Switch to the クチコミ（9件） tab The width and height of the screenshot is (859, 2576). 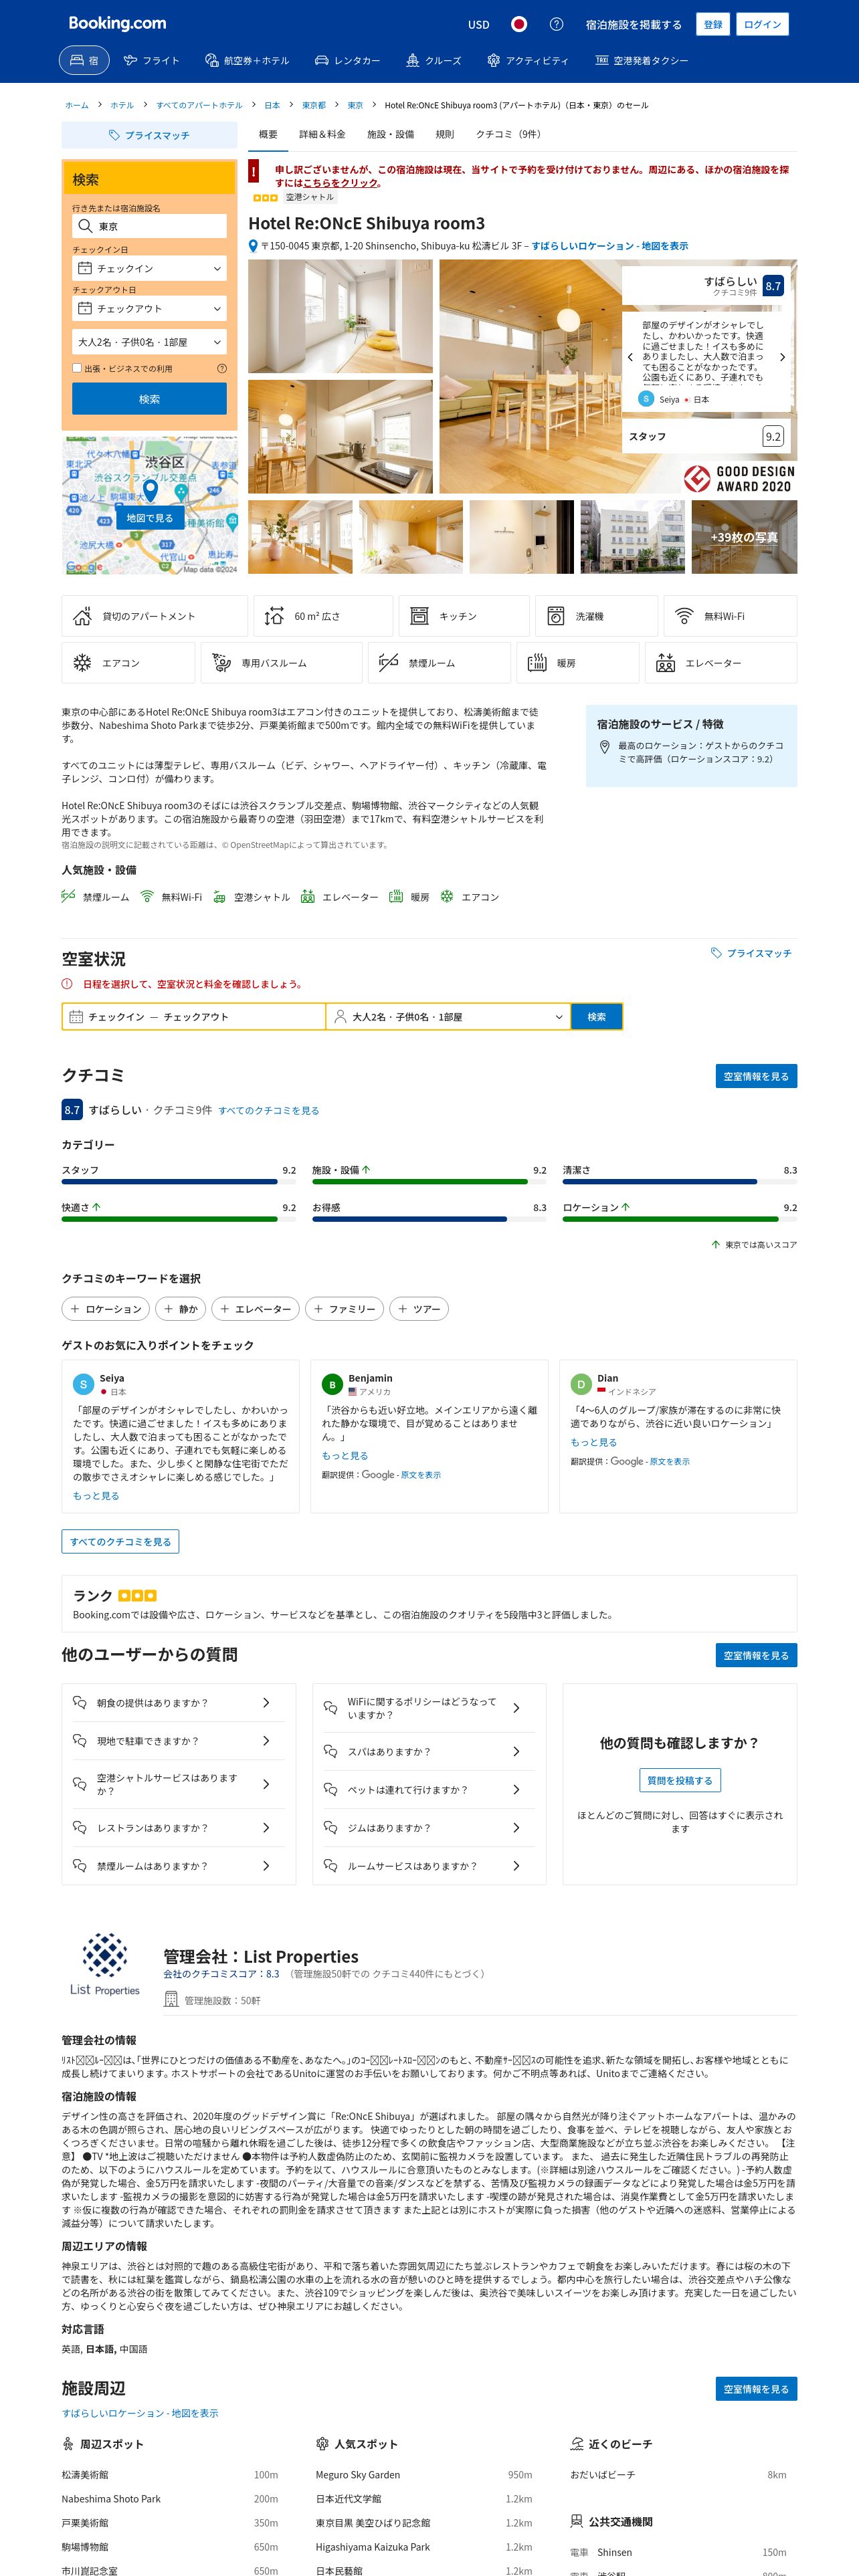[x=510, y=134]
